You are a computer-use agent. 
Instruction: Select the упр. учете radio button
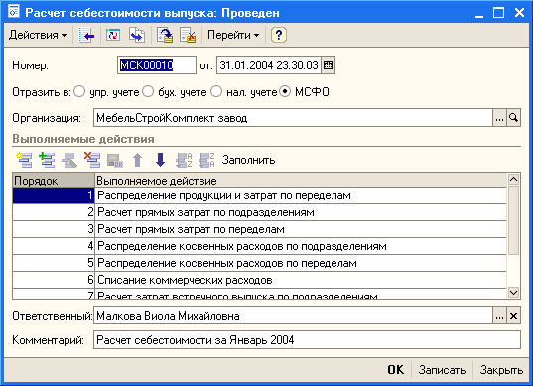(x=79, y=91)
